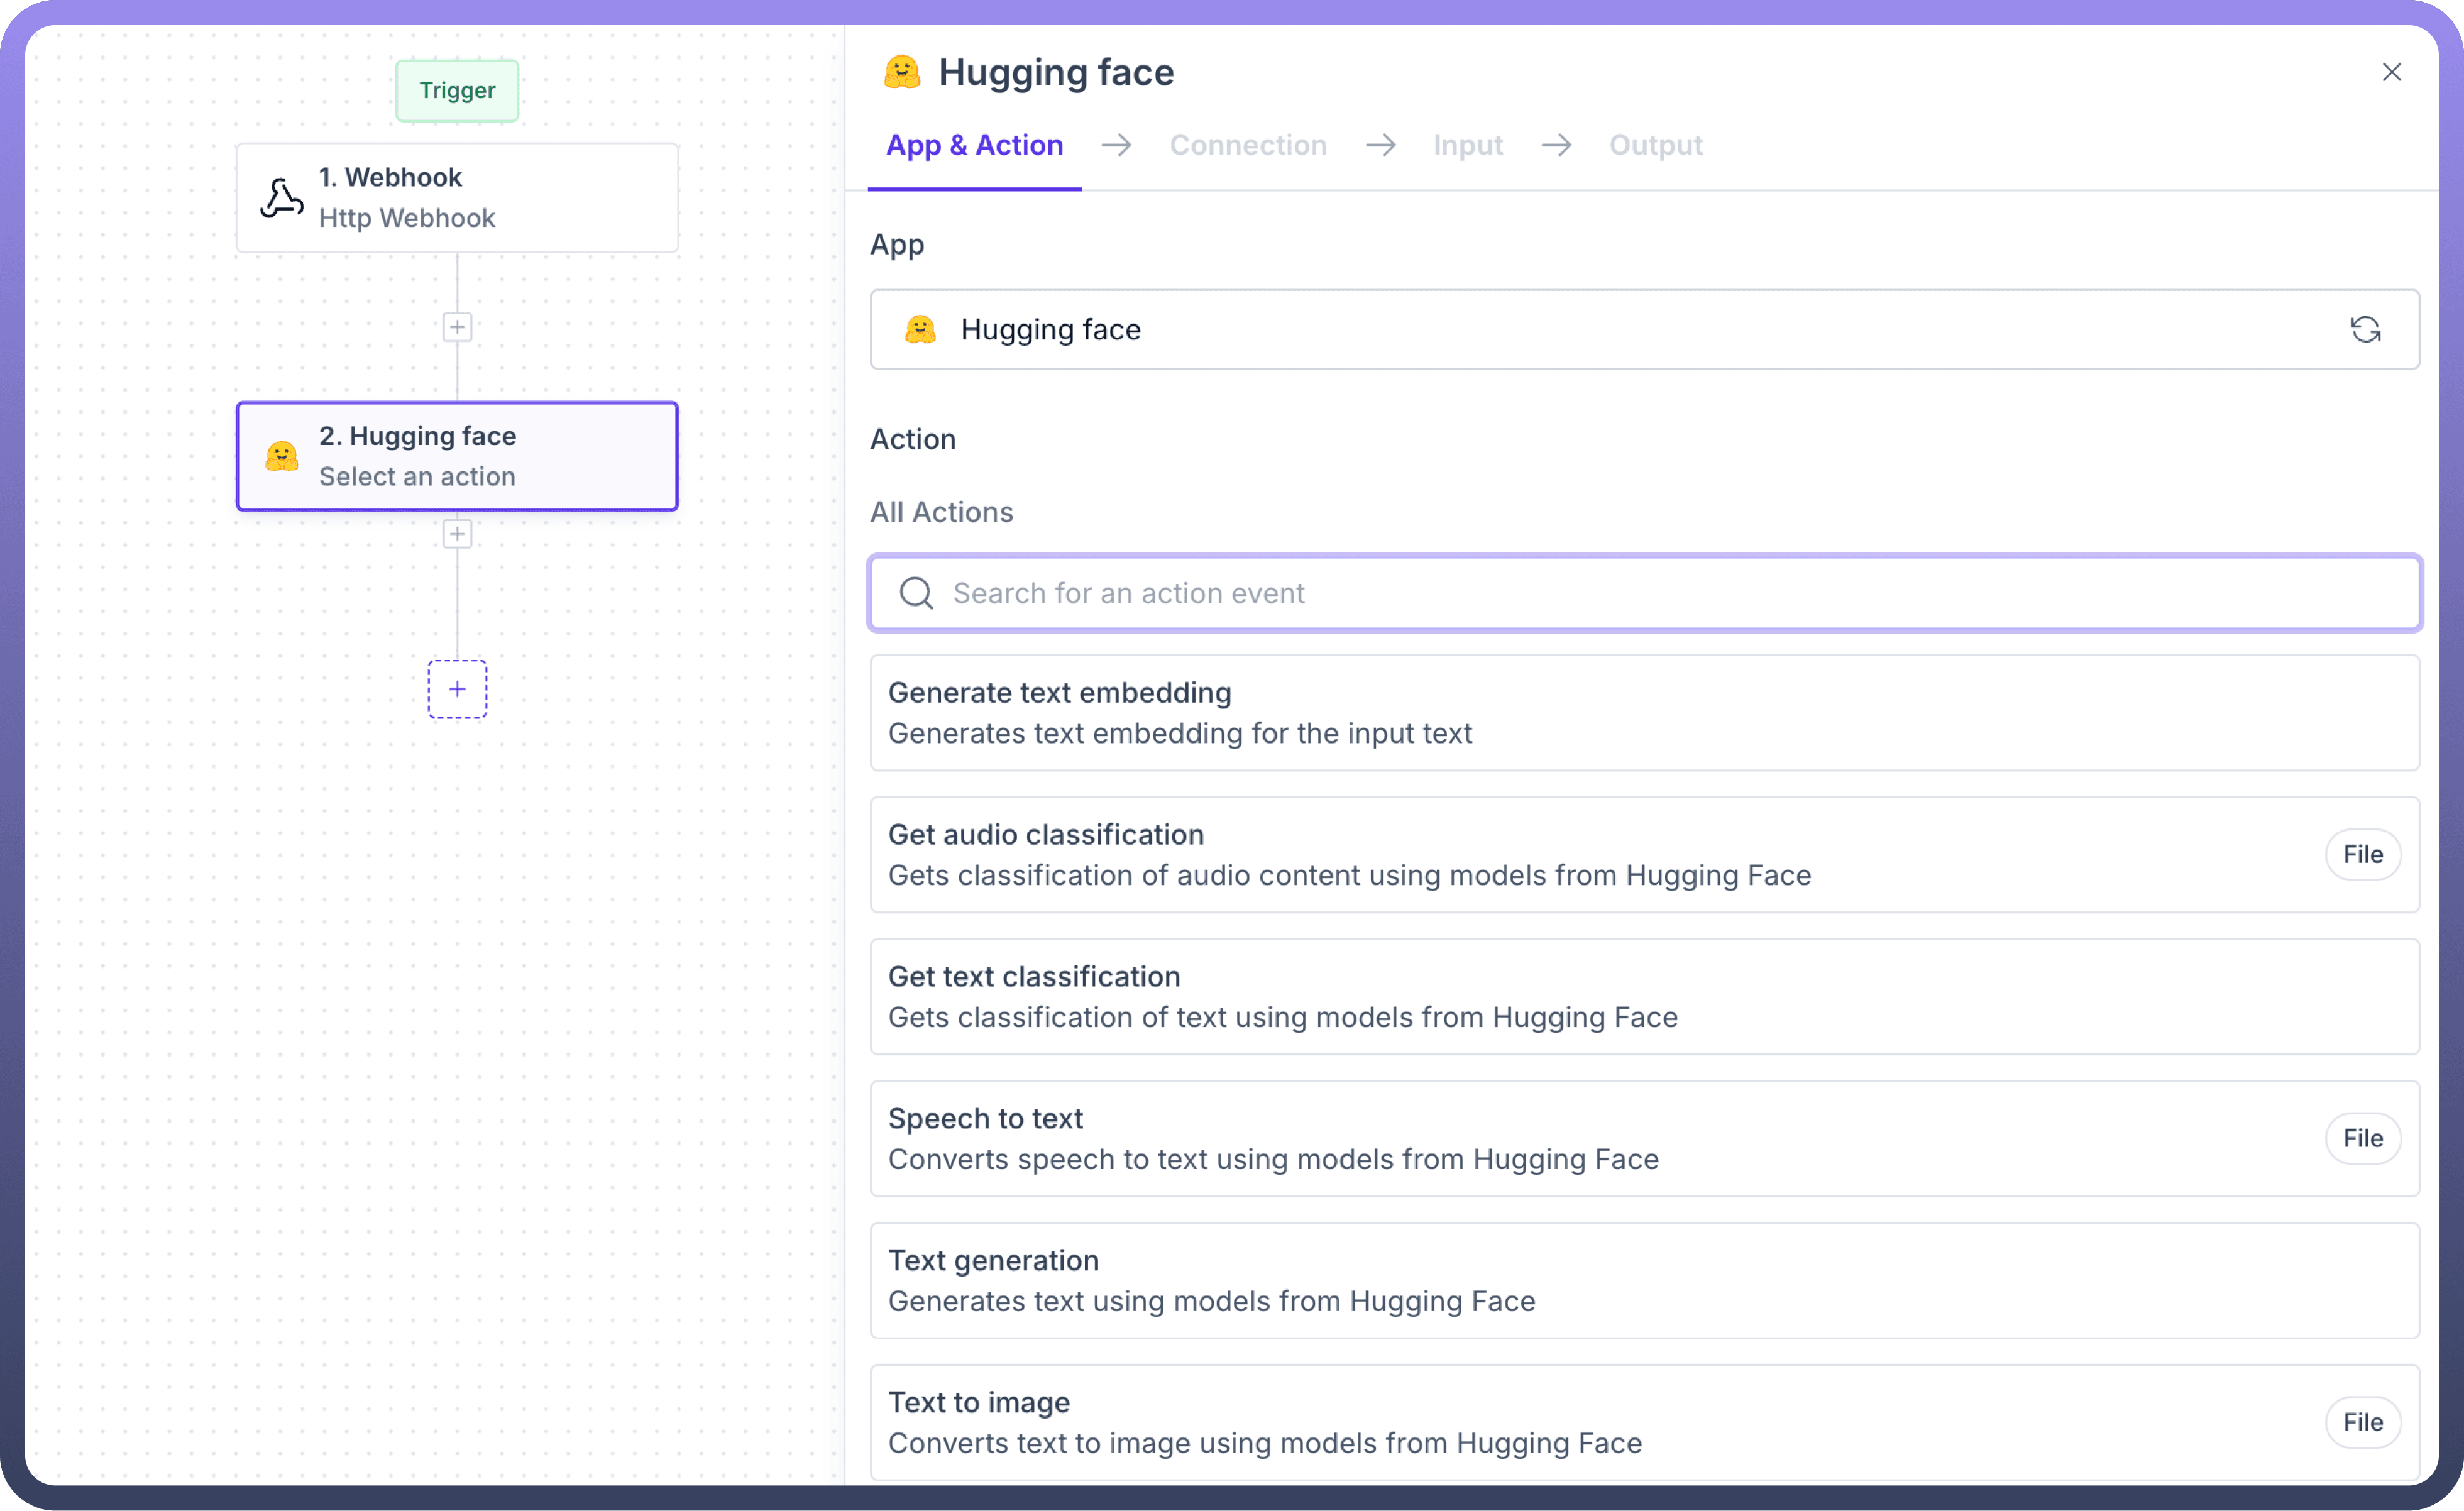The height and width of the screenshot is (1511, 2464).
Task: Click the plus between Webhook and Hugging face
Action: 457,327
